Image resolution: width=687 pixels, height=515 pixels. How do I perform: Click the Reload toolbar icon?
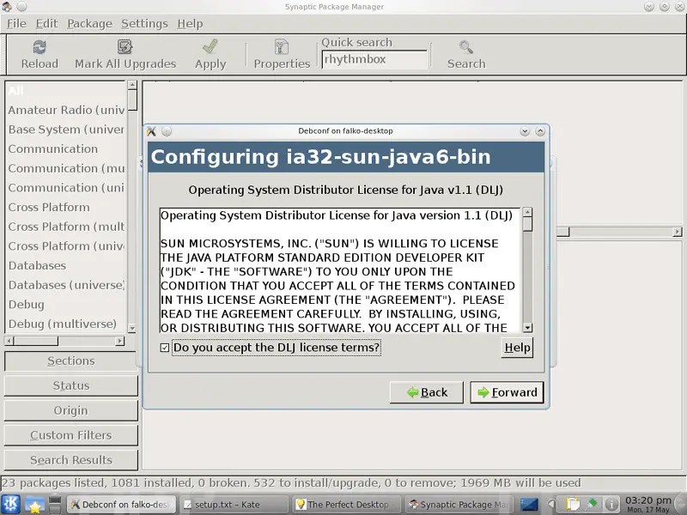pos(40,47)
